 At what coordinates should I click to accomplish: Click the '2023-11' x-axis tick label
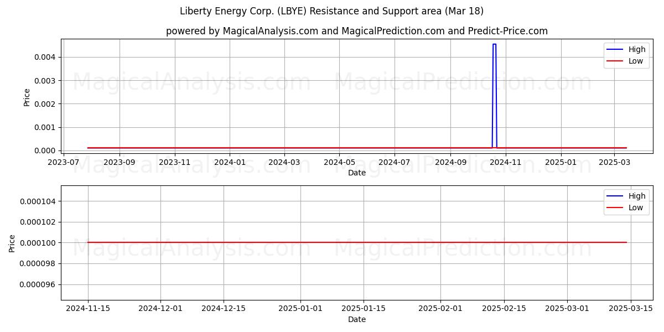click(175, 163)
